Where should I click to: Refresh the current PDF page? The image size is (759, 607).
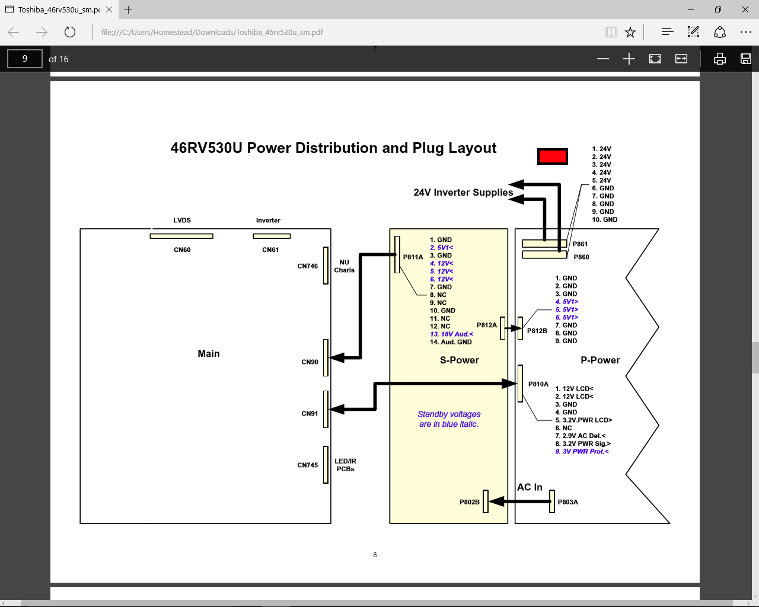click(70, 32)
